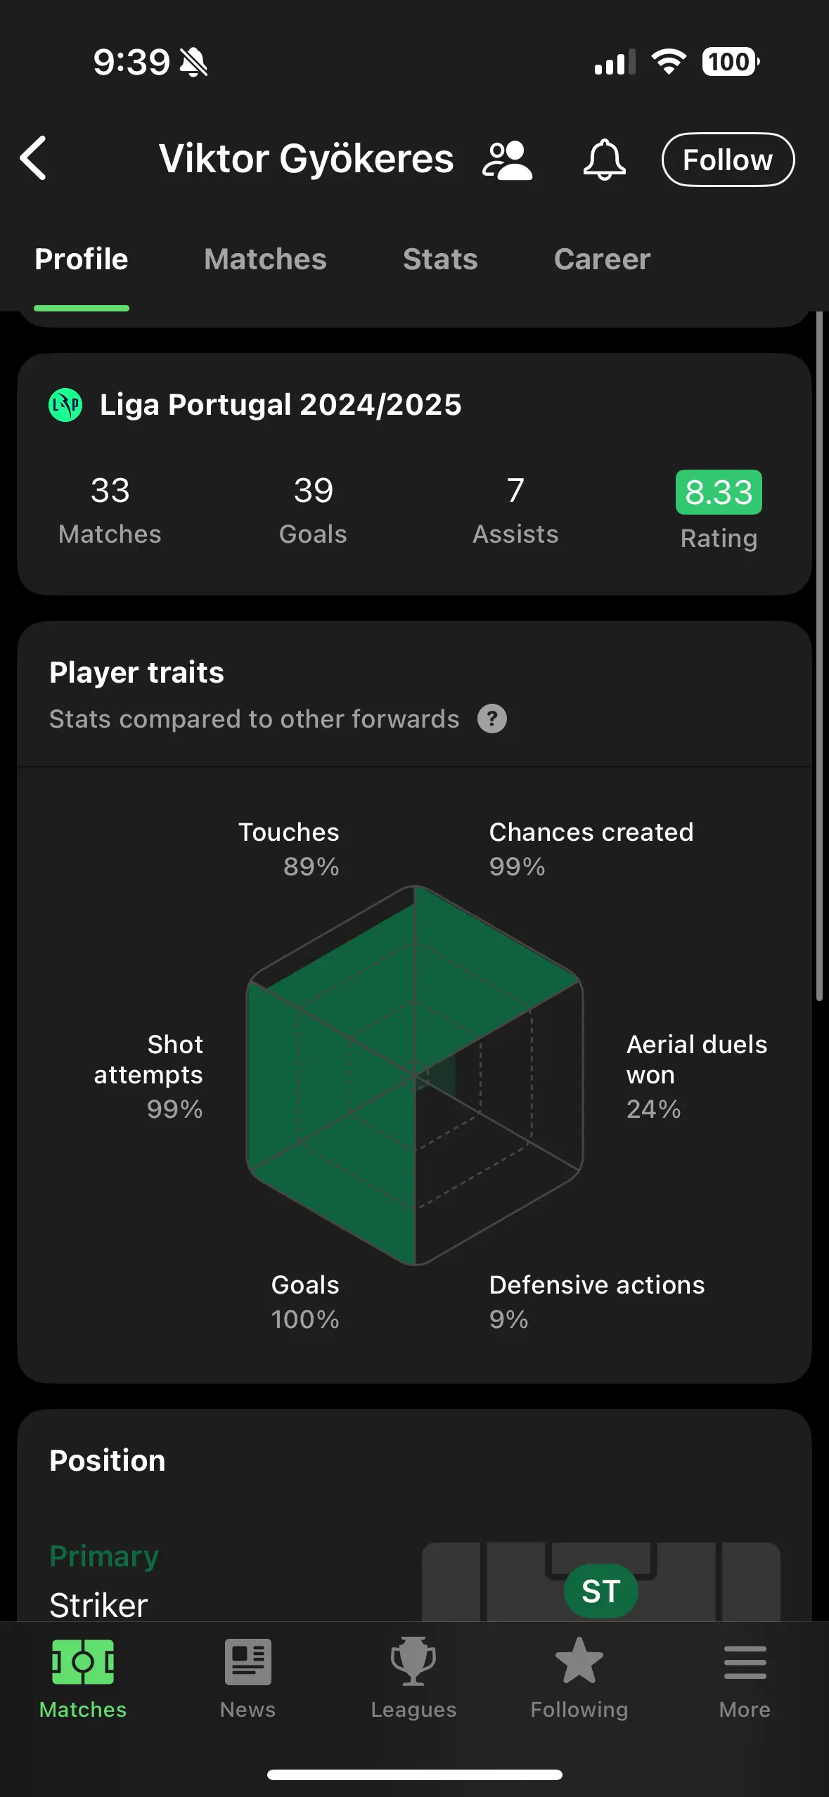Switch to the Matches tab at top
The image size is (829, 1797).
click(265, 259)
